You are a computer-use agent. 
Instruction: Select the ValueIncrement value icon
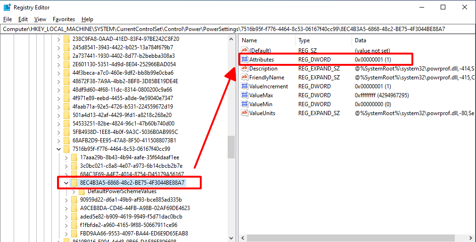click(245, 86)
